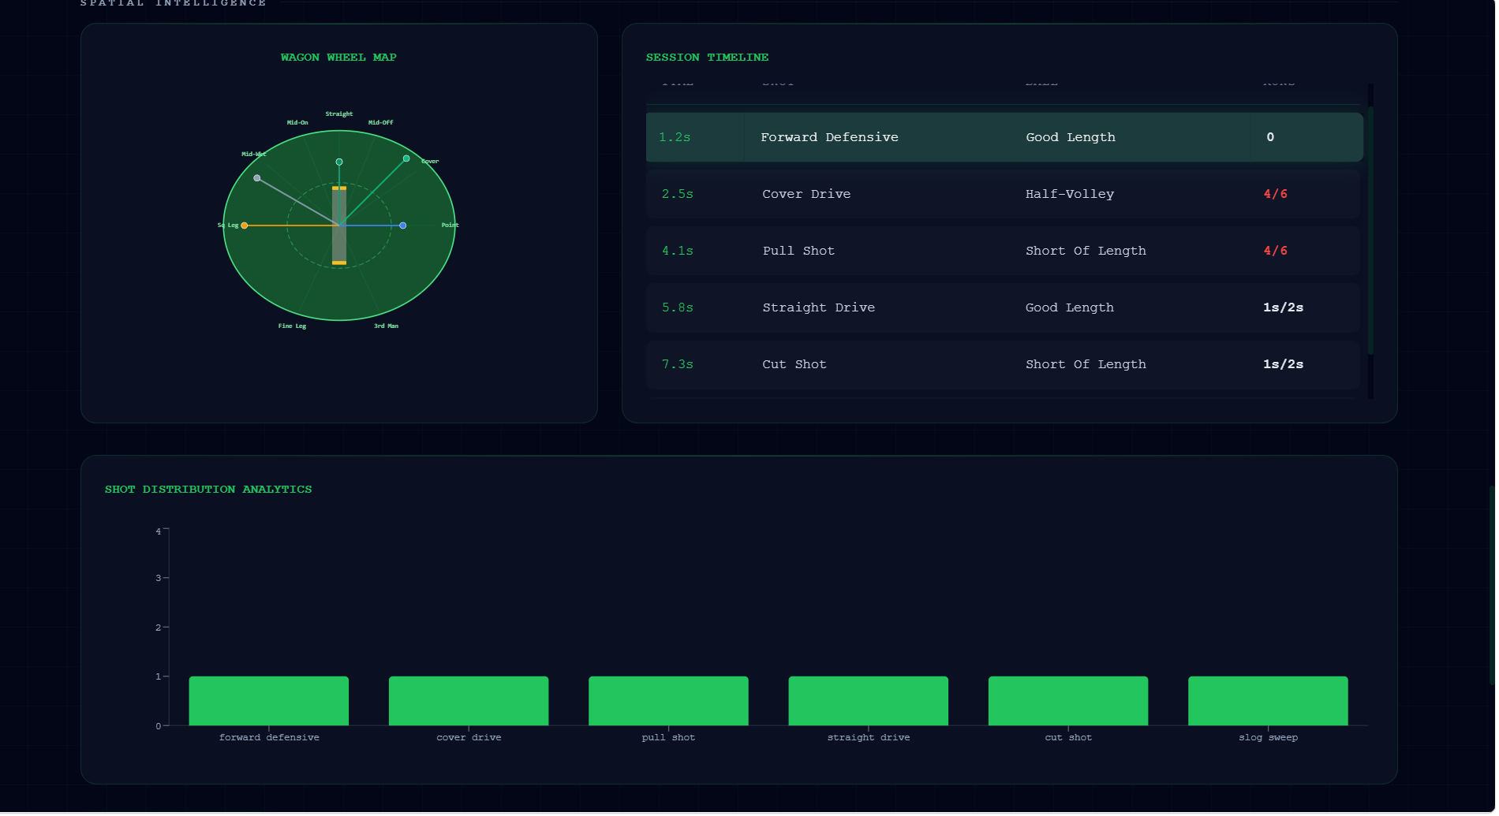Click the Wagon Wheel Map heading

coord(338,58)
